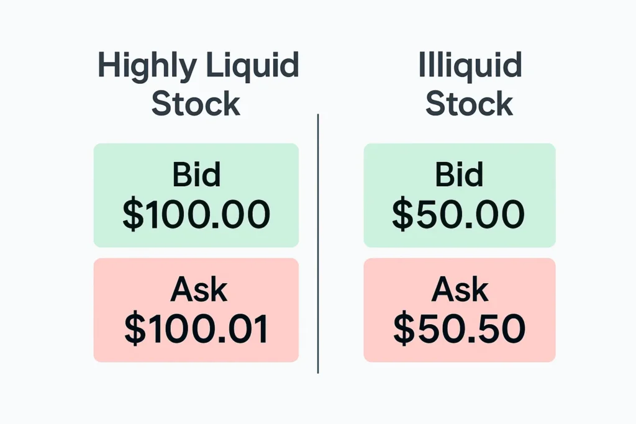Screen dimensions: 636x424
Task: Select the $100.01 ask price
Action: tap(196, 329)
